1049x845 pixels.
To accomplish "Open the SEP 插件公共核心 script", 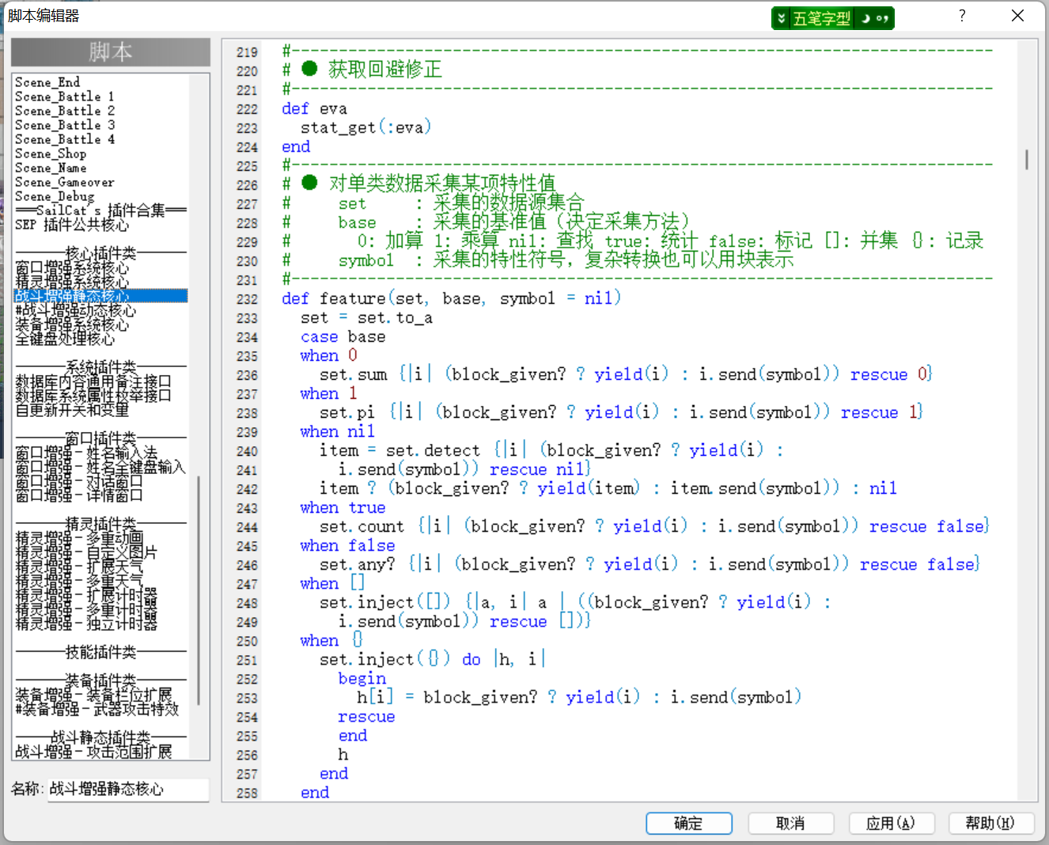I will 72,225.
